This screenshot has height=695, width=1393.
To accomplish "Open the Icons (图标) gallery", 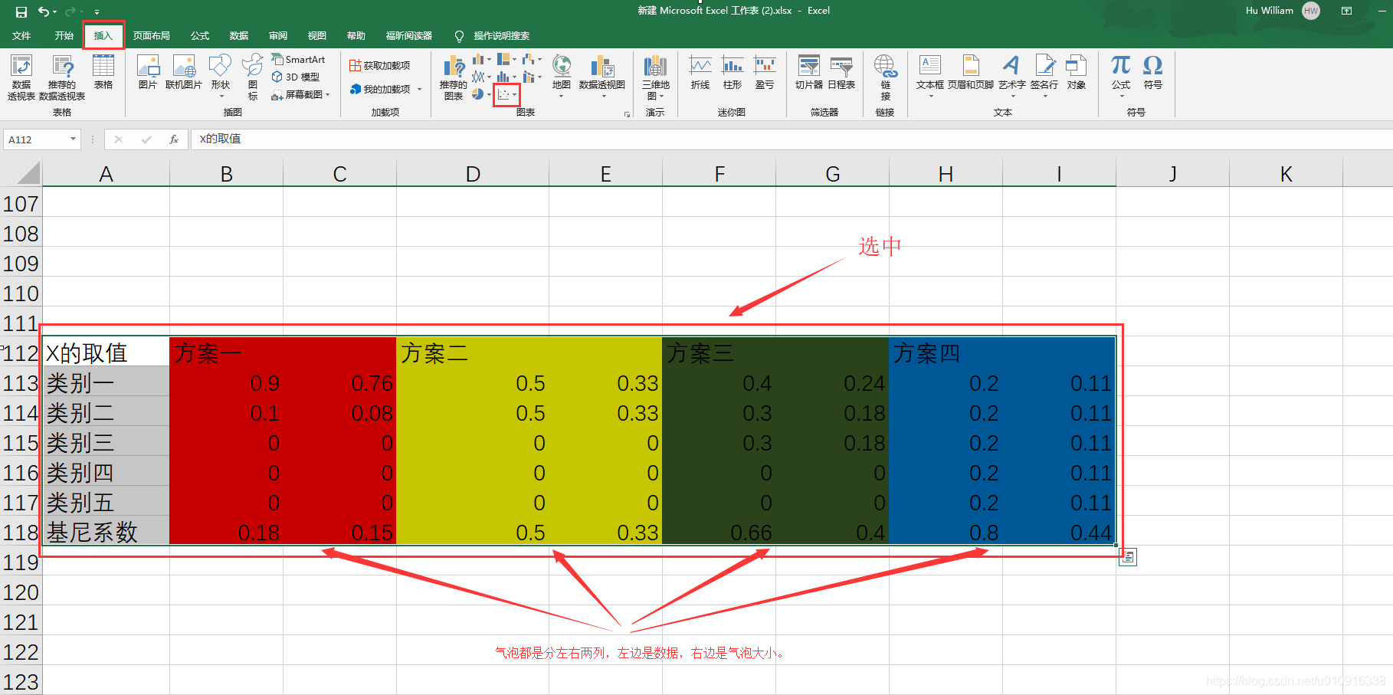I will point(253,77).
